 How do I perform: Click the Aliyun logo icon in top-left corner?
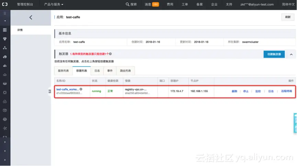[5, 4]
